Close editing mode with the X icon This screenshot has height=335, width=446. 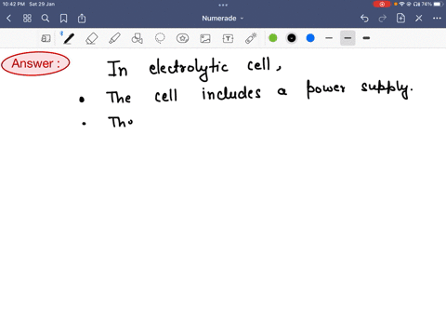click(419, 19)
